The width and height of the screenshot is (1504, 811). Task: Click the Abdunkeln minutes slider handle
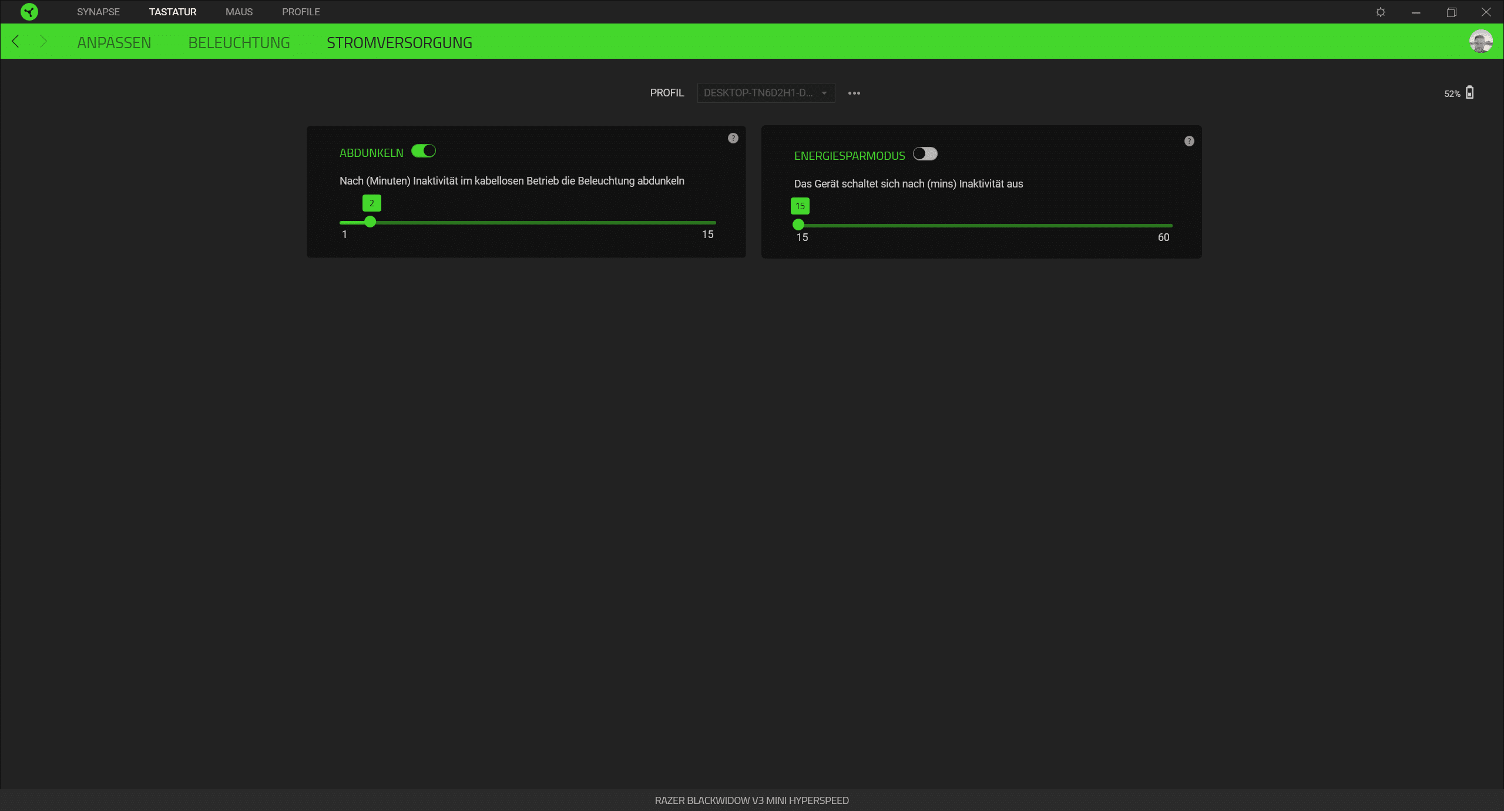pyautogui.click(x=370, y=222)
